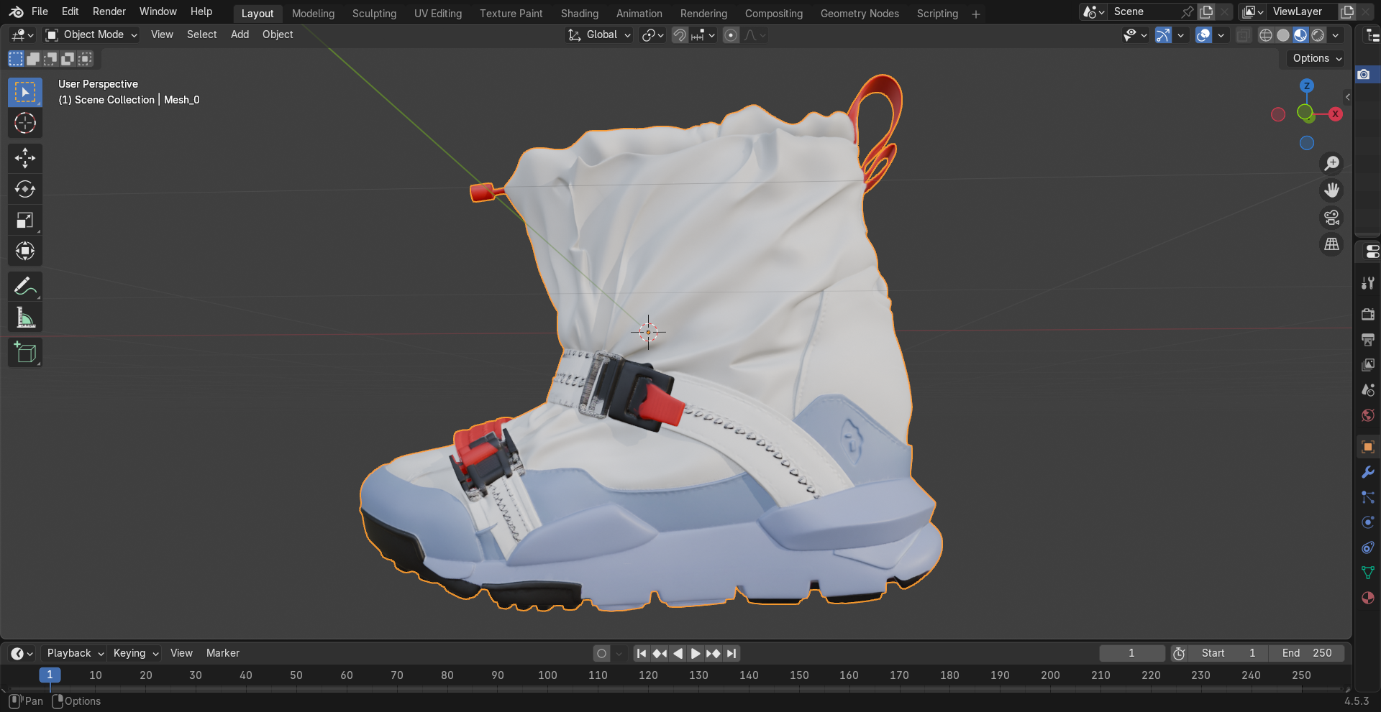This screenshot has height=712, width=1381.
Task: Open the transform orientation Global dropdown
Action: (598, 34)
